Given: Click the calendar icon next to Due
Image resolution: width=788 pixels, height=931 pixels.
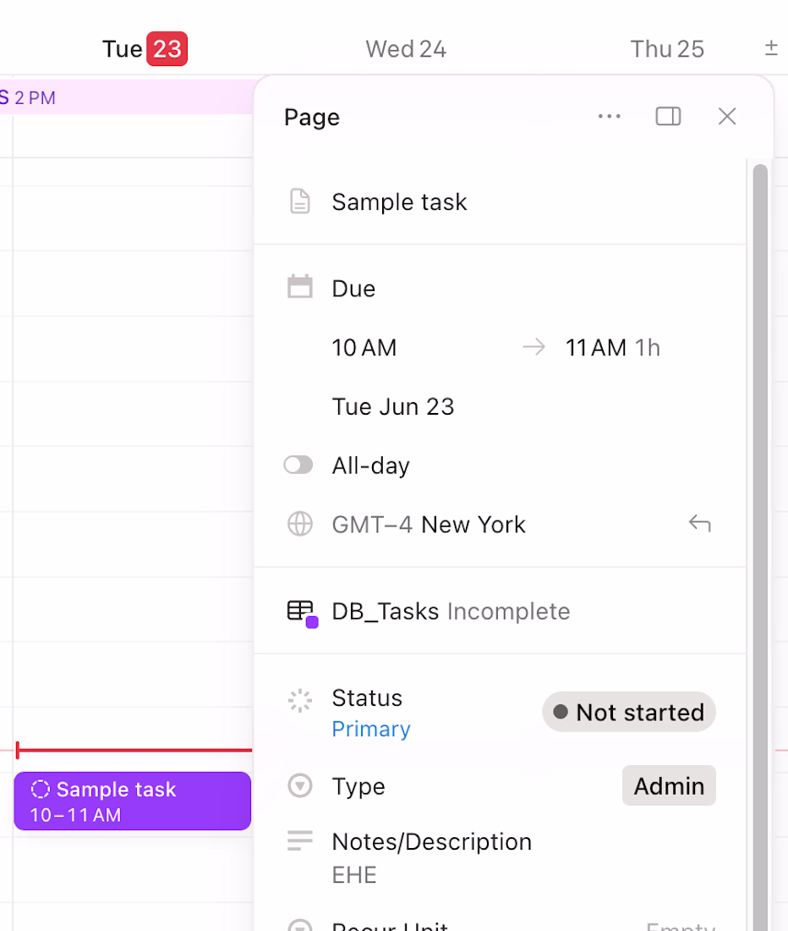Looking at the screenshot, I should [x=299, y=287].
